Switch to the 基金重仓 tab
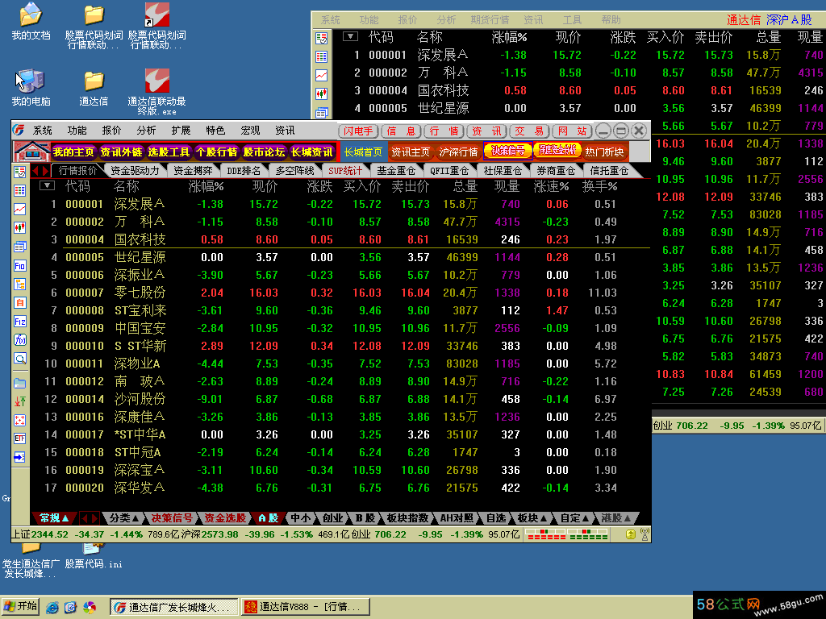Screen dimensions: 826x619 [395, 171]
